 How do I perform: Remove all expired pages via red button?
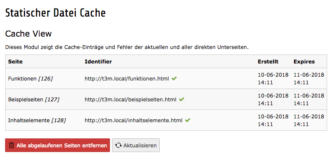(58, 145)
